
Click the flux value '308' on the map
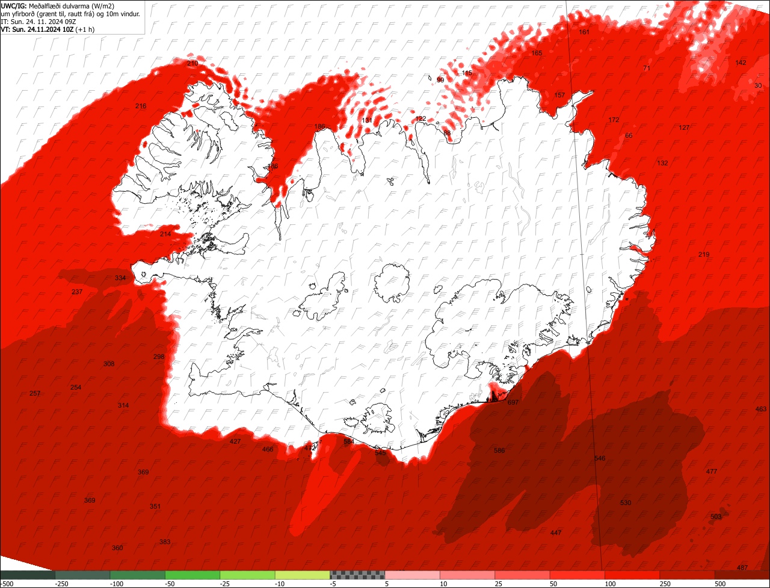[109, 364]
